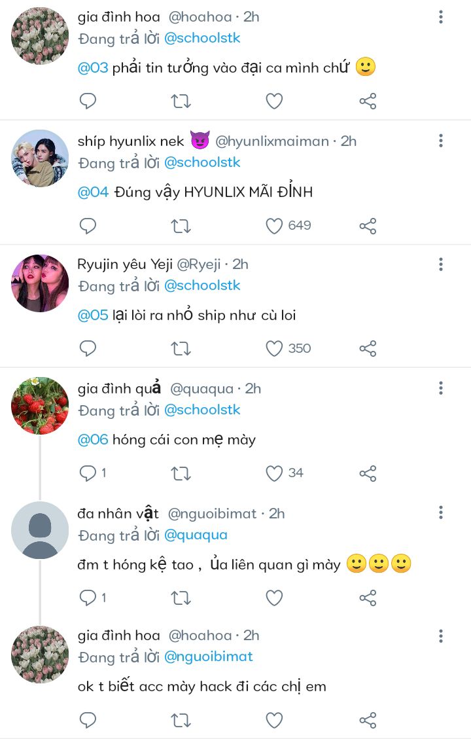Like the tweet with 649 likes
Image resolution: width=471 pixels, height=739 pixels.
[274, 226]
